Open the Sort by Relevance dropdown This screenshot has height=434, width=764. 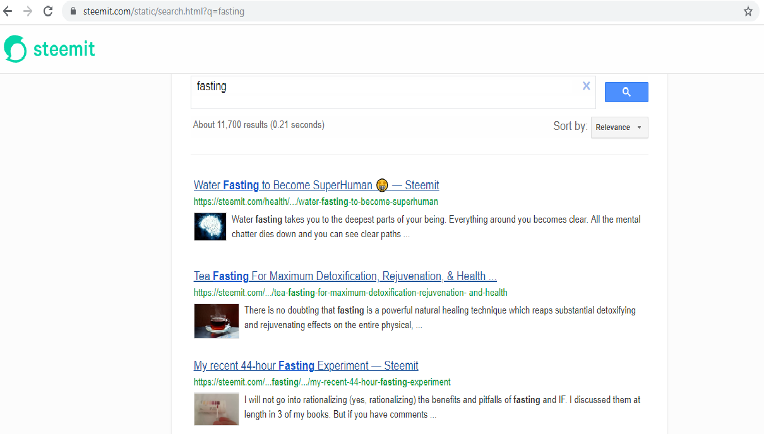[x=619, y=127]
